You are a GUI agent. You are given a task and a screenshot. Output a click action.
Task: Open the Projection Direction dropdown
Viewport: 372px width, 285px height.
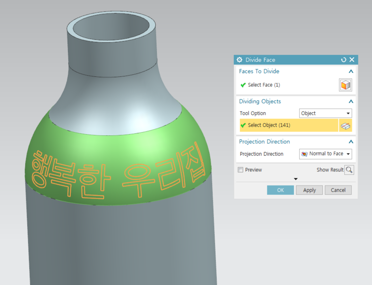coord(325,154)
